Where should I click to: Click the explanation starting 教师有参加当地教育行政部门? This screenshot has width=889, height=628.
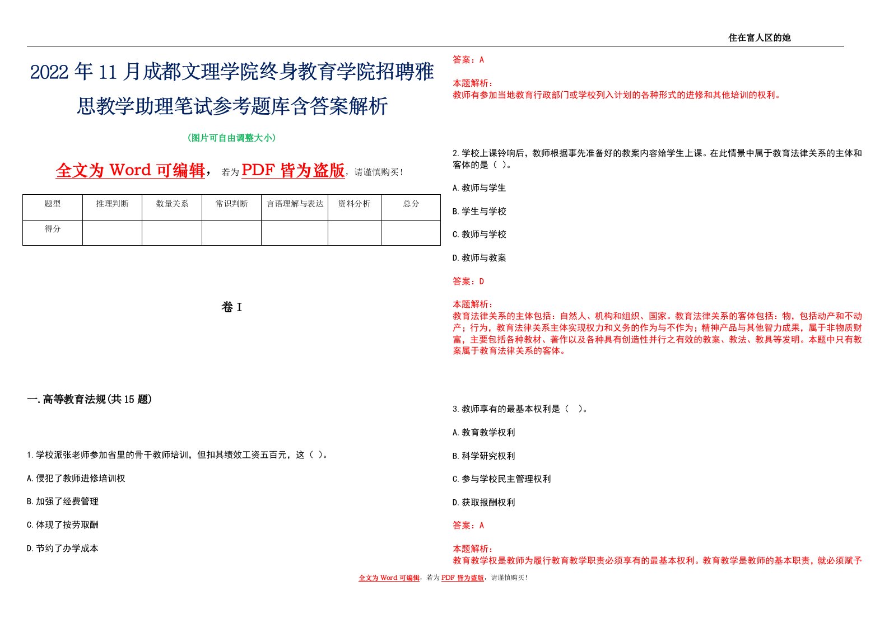617,95
